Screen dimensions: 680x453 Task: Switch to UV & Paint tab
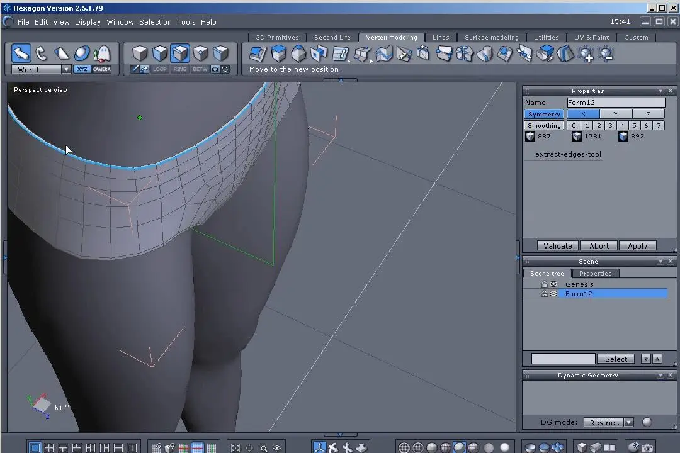pos(591,38)
